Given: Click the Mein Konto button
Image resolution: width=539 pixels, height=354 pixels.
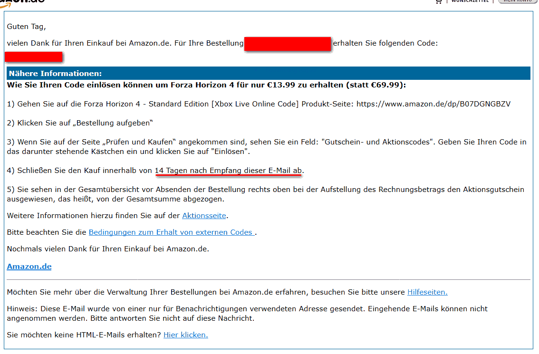Looking at the screenshot, I should pos(517,1).
